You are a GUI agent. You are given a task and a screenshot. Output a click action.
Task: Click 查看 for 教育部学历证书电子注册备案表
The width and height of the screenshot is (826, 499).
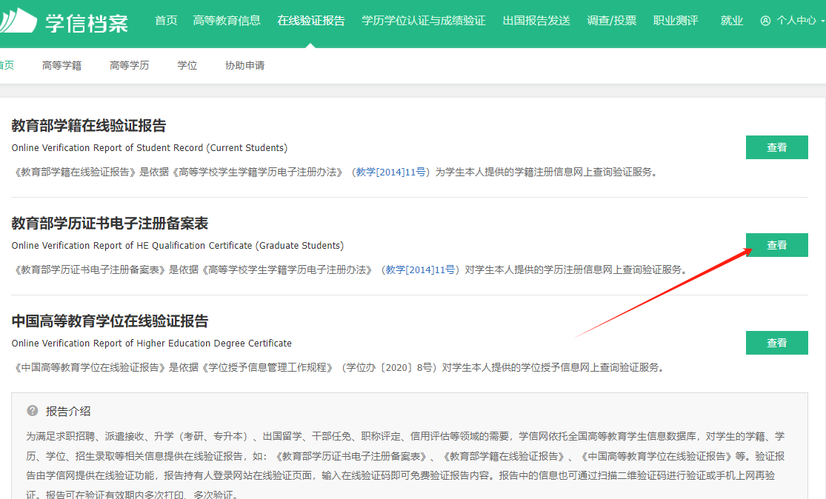tap(776, 245)
